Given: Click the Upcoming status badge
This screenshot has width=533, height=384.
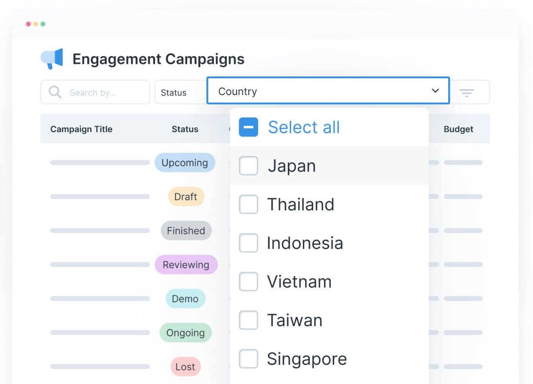Looking at the screenshot, I should pos(185,163).
